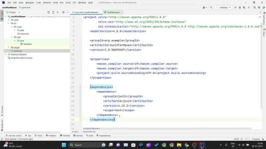Collapse the src folder

pyautogui.click(x=9, y=23)
